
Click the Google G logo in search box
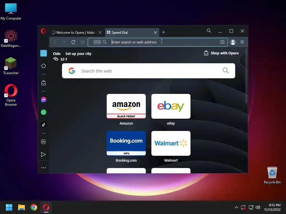coord(72,71)
